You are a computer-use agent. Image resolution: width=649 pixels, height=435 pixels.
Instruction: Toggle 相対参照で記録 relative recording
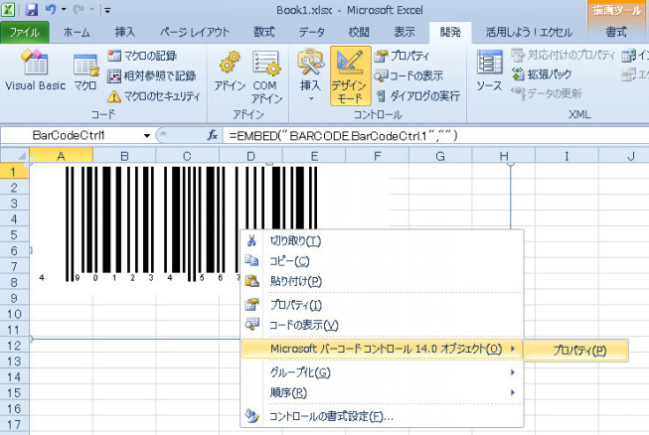point(151,75)
